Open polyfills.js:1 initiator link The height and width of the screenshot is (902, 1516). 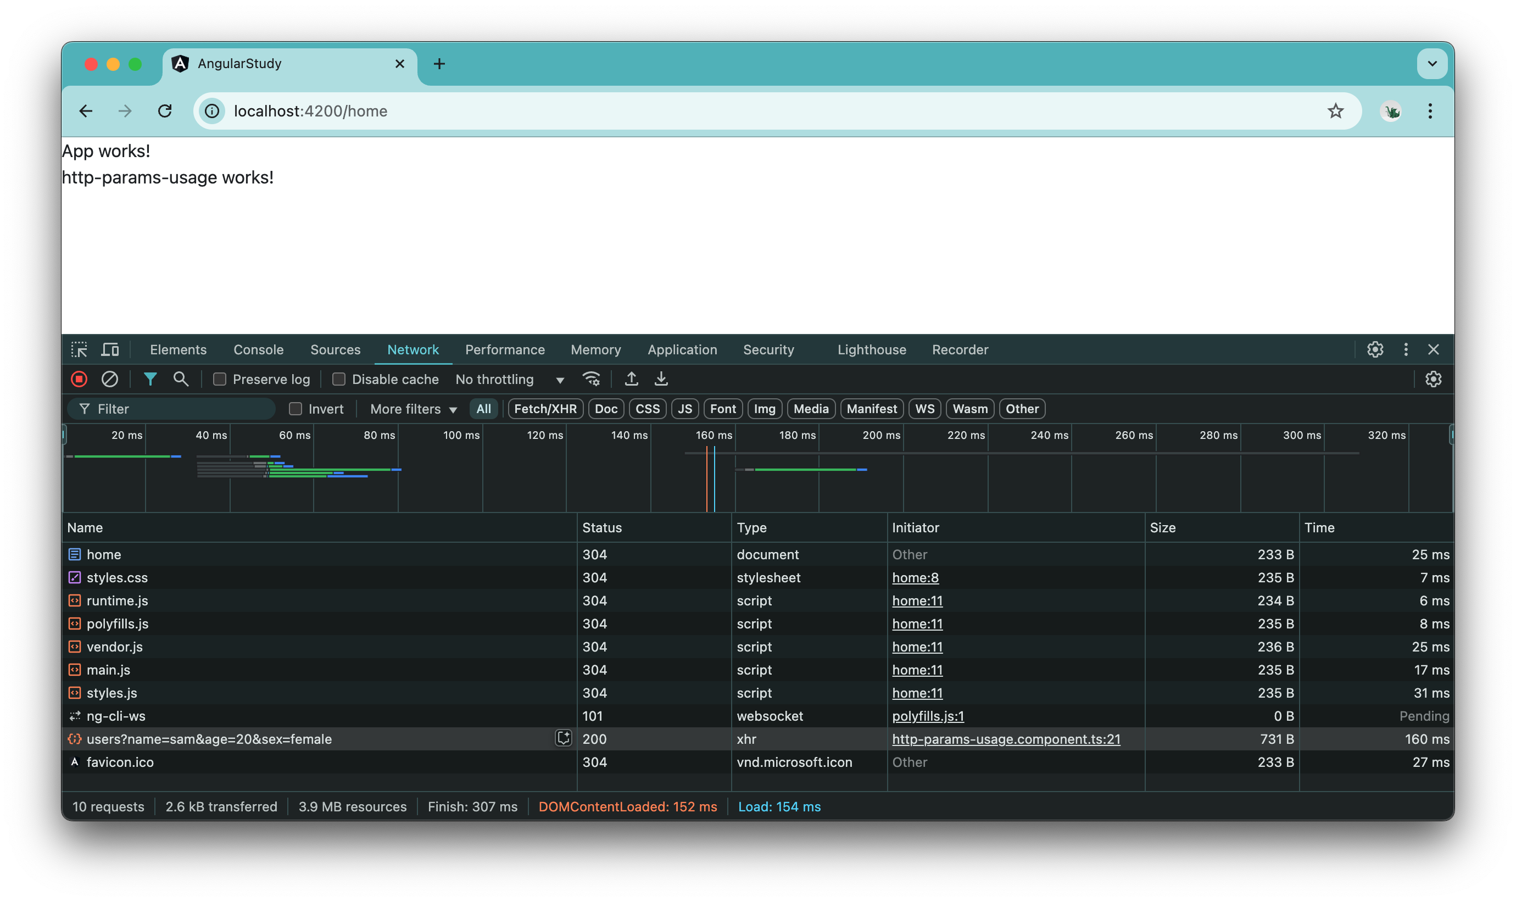pos(928,716)
